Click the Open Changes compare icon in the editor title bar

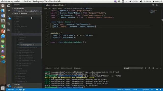153,5
